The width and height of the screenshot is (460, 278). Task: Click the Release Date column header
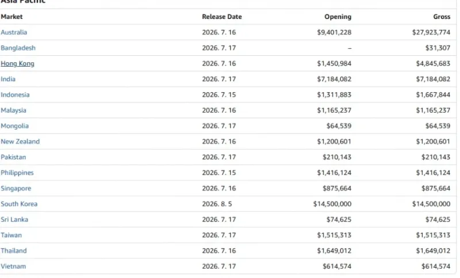222,17
